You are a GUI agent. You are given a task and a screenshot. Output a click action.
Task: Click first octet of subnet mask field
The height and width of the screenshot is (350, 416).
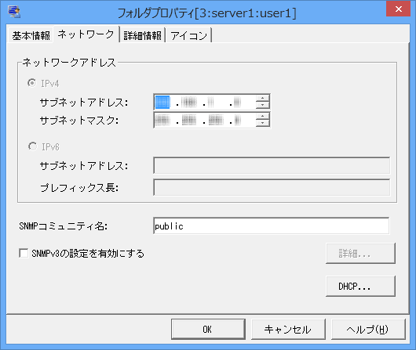162,121
